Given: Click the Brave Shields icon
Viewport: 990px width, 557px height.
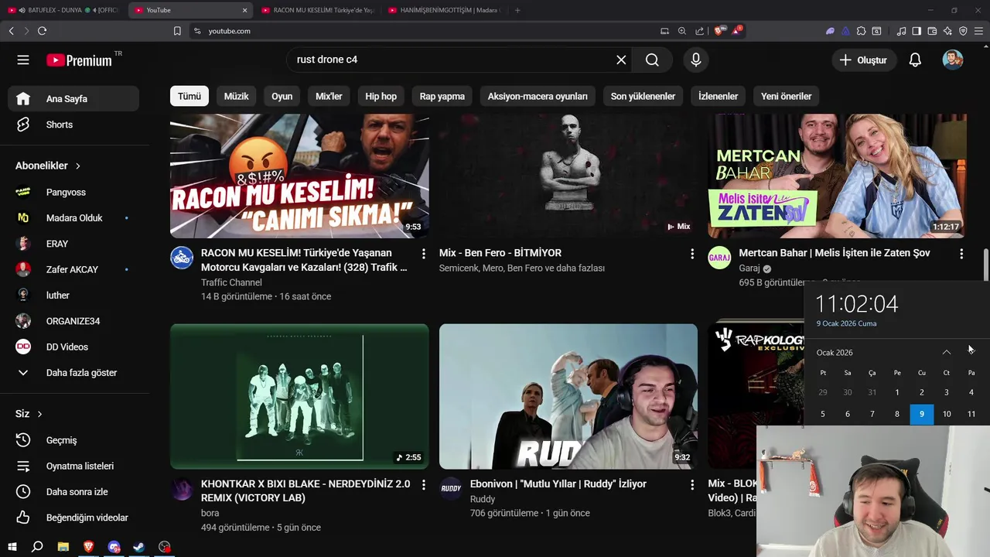Looking at the screenshot, I should click(719, 31).
